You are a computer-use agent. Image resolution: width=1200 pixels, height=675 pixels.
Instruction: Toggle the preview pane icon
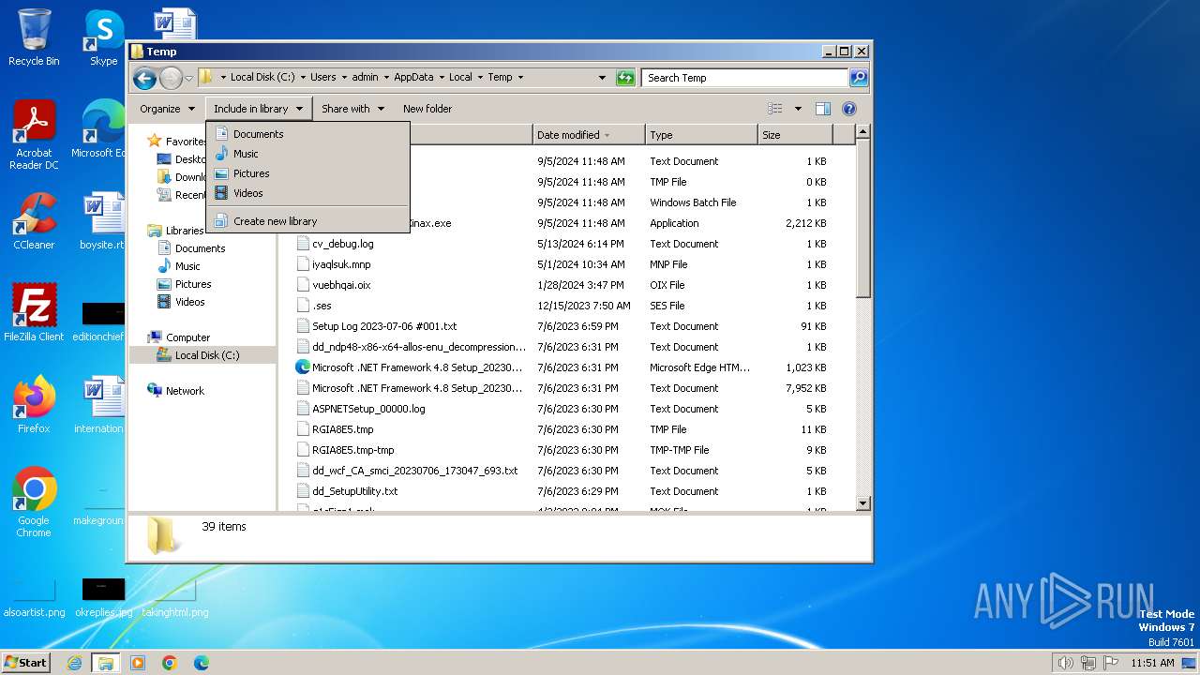click(822, 109)
